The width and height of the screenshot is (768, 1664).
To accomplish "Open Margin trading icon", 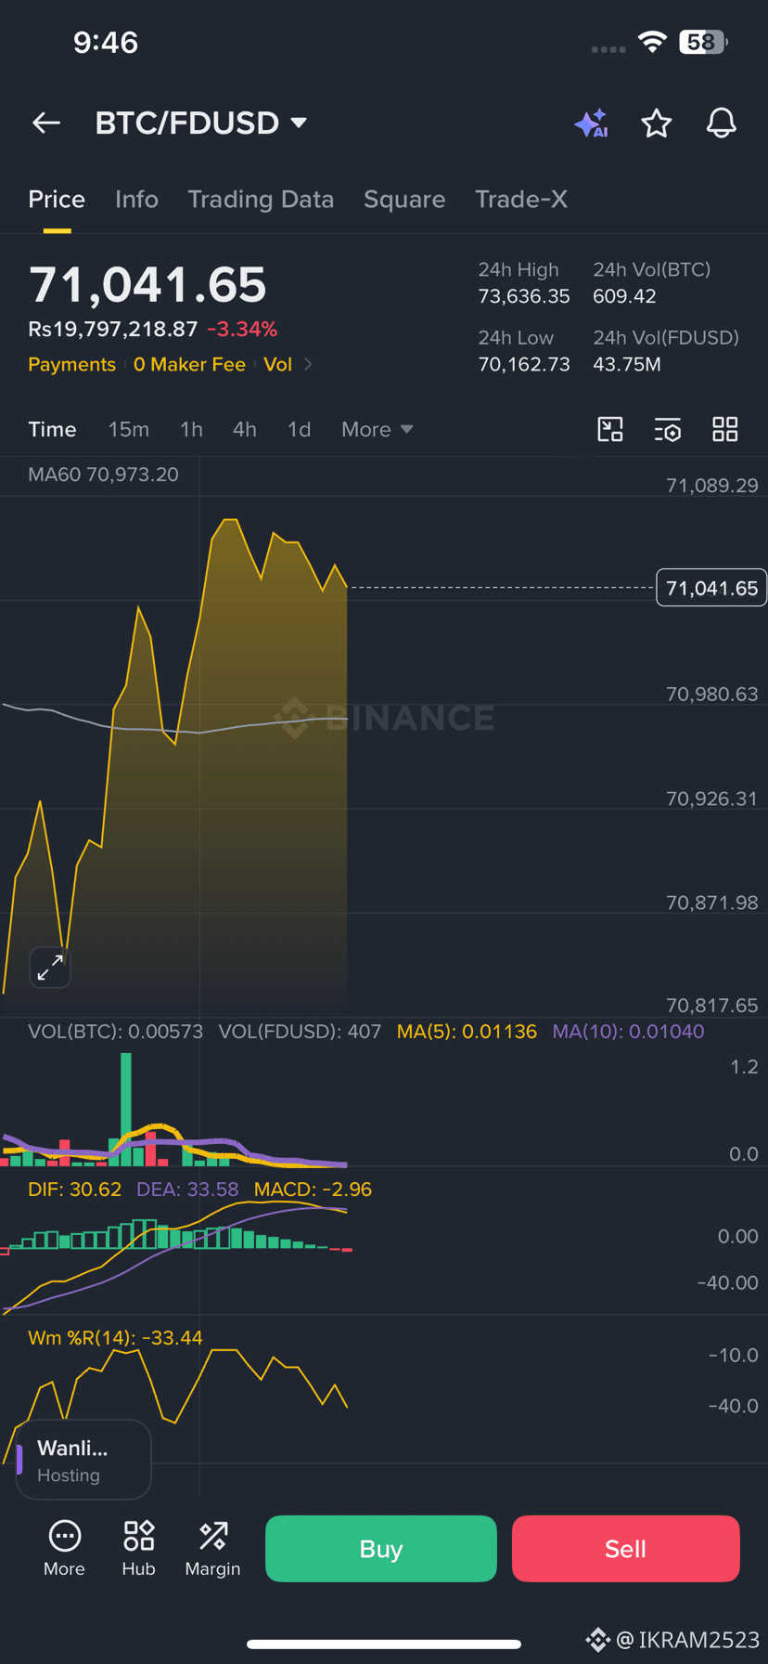I will [212, 1549].
